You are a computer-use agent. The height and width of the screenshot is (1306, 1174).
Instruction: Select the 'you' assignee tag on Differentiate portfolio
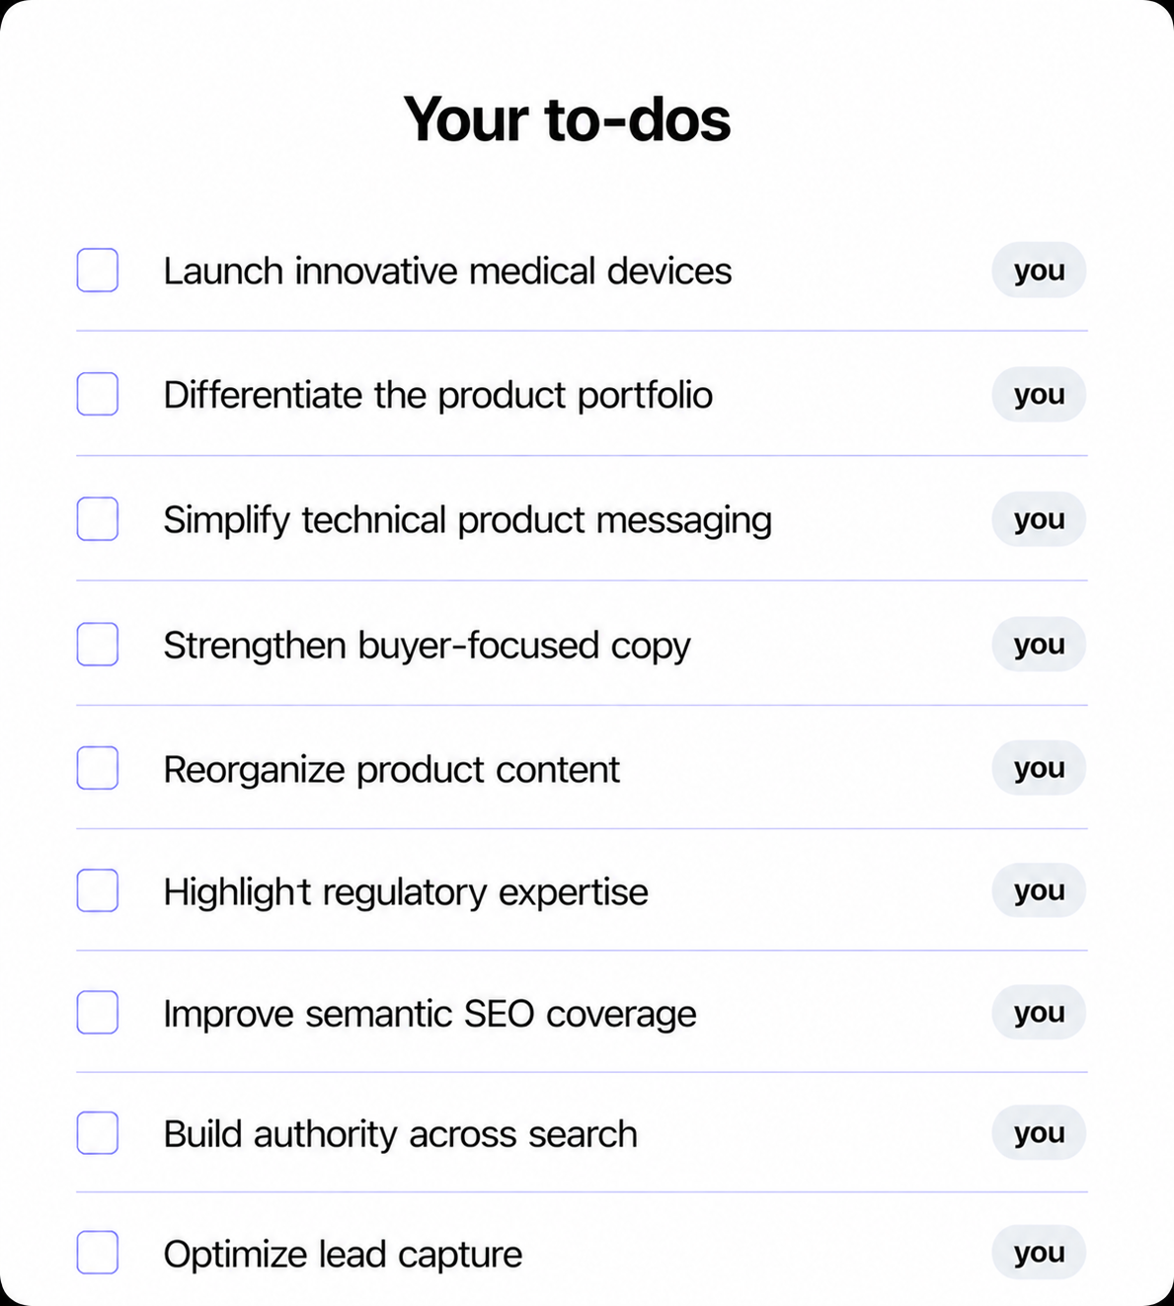point(1039,394)
